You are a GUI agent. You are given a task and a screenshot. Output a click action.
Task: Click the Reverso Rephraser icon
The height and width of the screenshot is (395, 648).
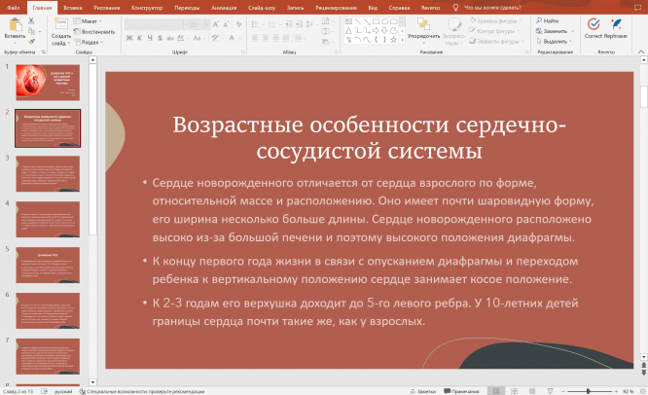pyautogui.click(x=616, y=23)
